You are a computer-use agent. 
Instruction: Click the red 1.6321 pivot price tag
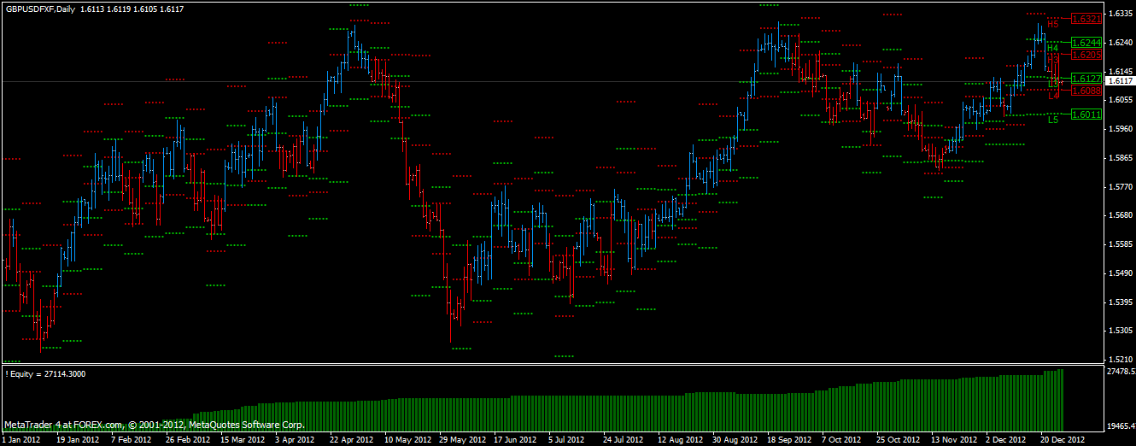1086,19
